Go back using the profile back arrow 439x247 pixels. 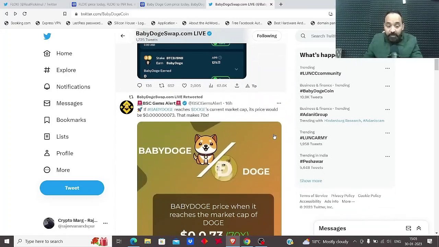(123, 36)
